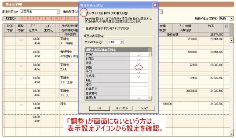Uncheck タイプ in display list
The image size is (236, 138).
139,72
